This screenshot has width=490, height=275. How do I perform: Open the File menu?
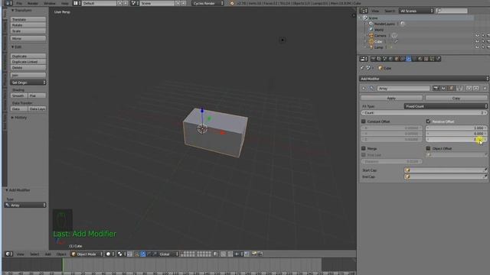19,3
